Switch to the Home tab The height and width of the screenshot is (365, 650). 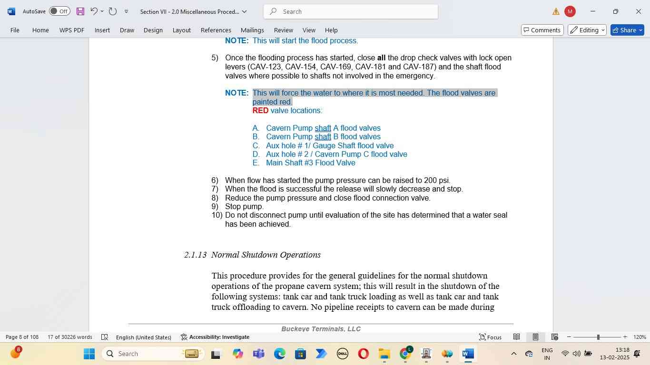point(40,30)
